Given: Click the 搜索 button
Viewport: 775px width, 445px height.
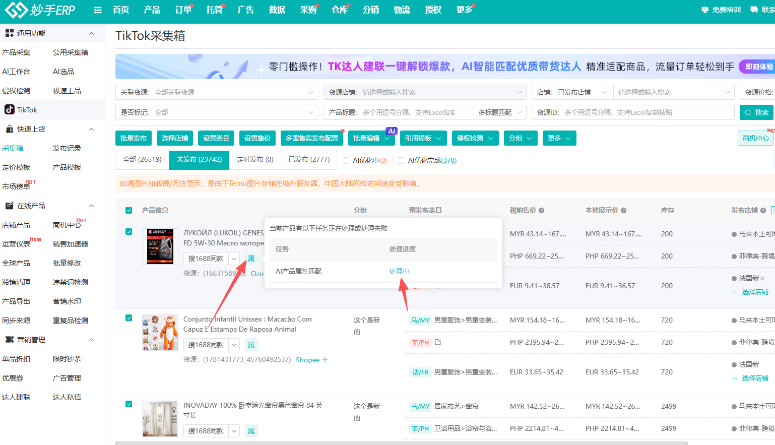Looking at the screenshot, I should click(x=756, y=112).
